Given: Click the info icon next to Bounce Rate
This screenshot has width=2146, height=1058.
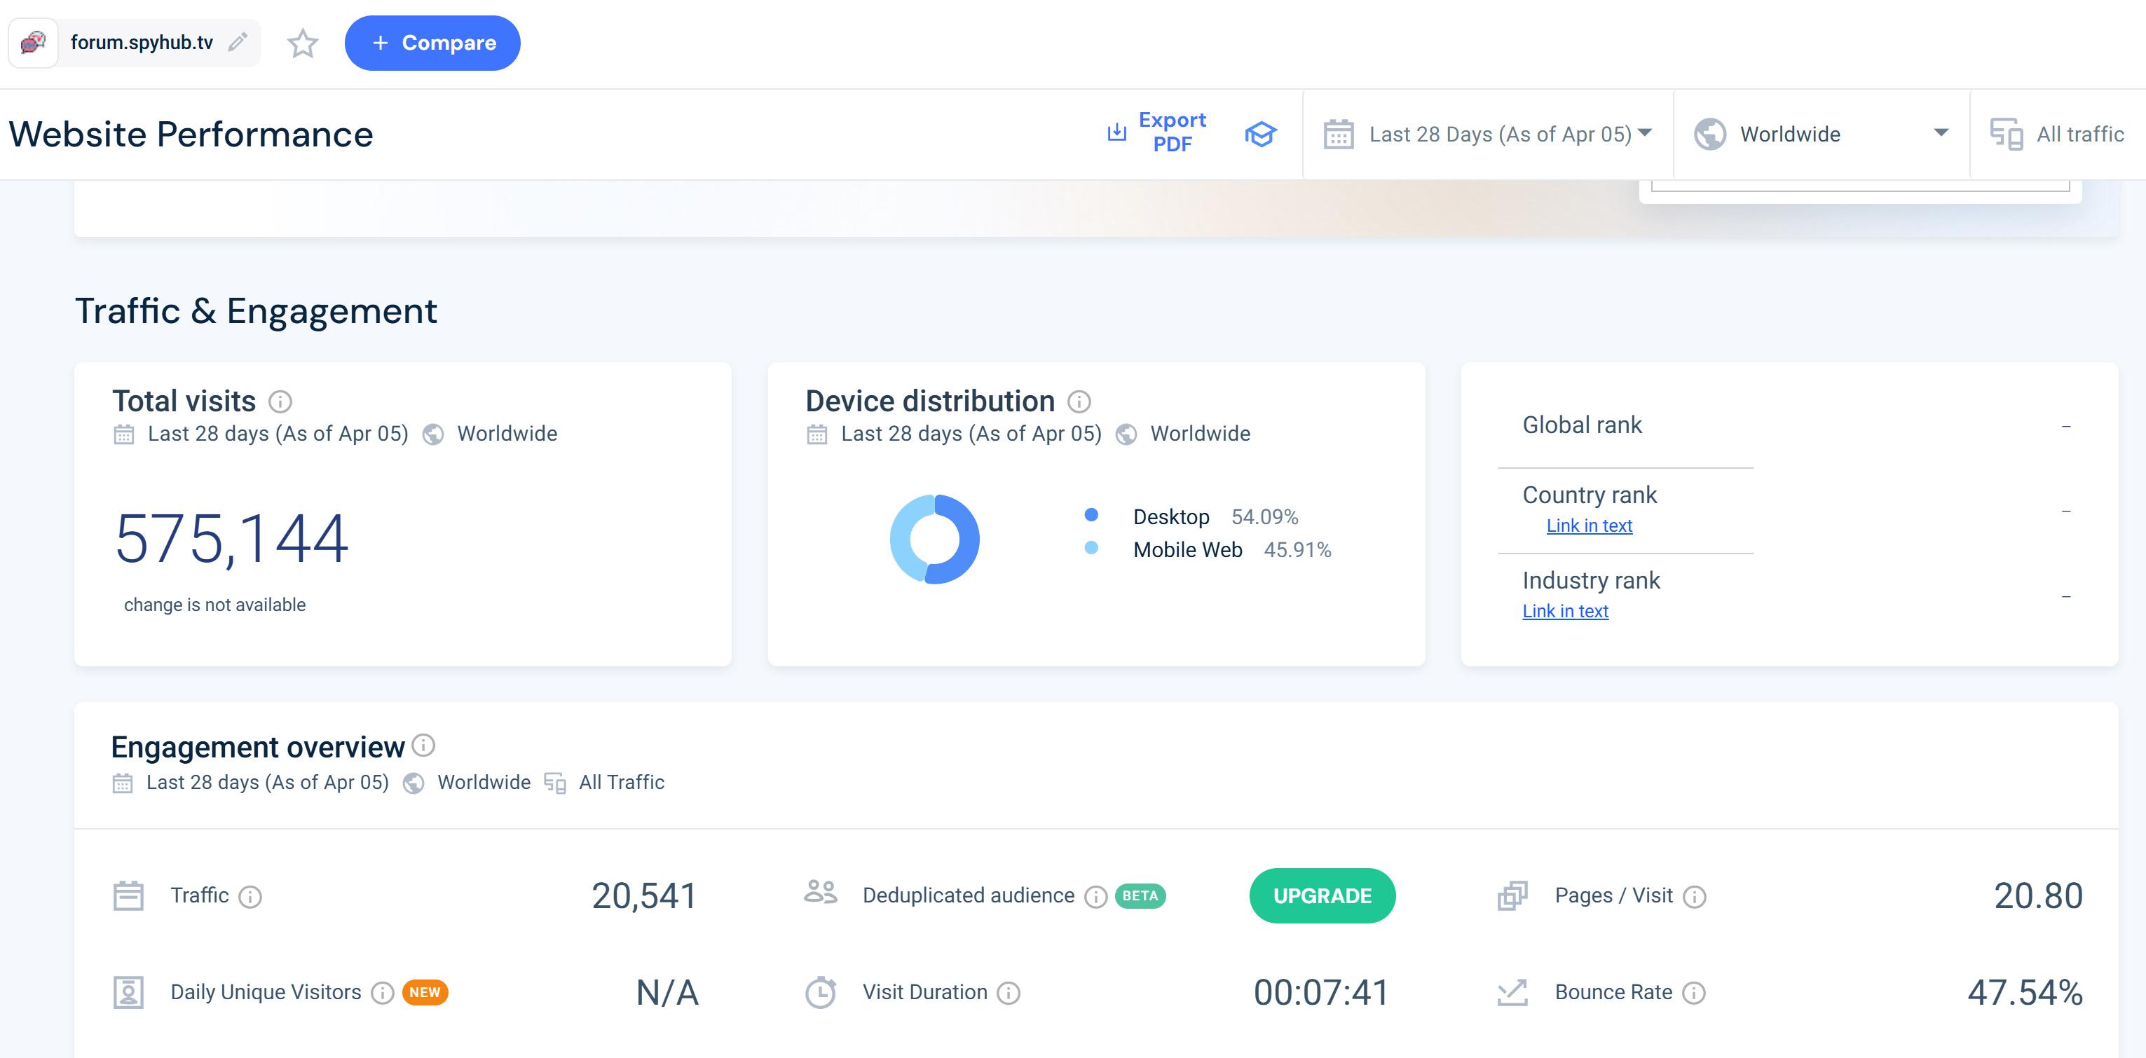Looking at the screenshot, I should pos(1694,992).
